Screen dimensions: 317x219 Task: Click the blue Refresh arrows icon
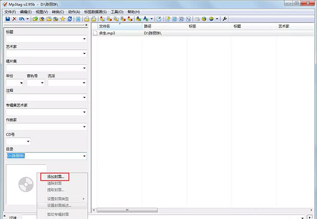pyautogui.click(x=70, y=19)
